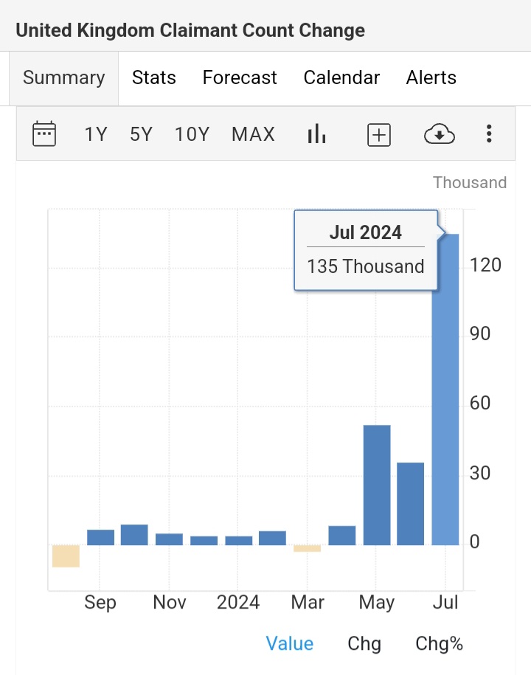Open the Stats tab
531x675 pixels.
(153, 77)
